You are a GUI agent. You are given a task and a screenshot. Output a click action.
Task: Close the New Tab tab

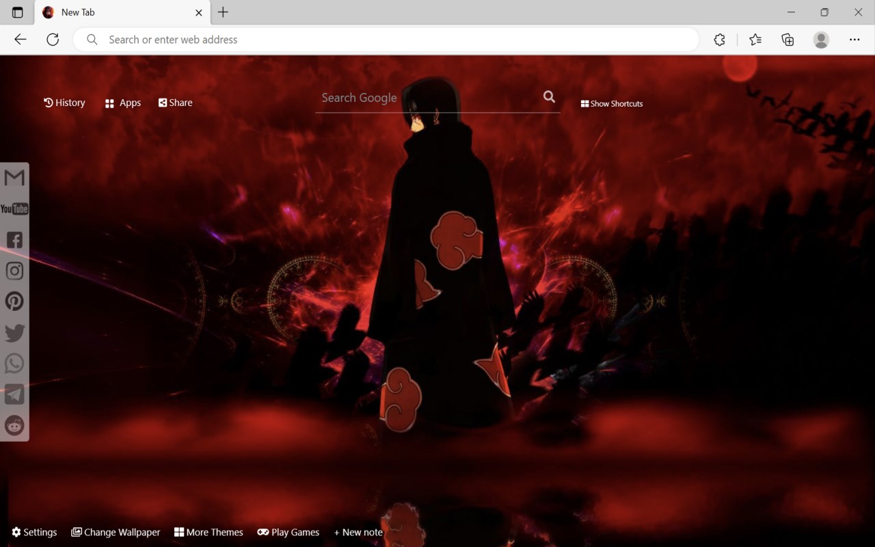(199, 12)
